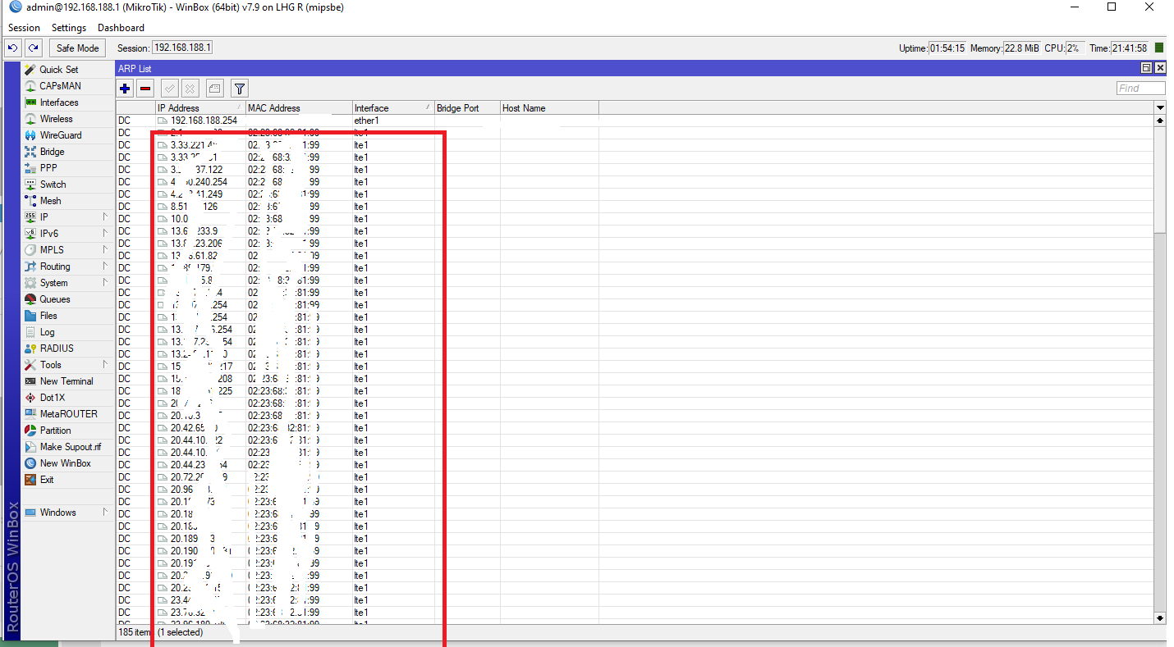The height and width of the screenshot is (647, 1174).
Task: Sort by Interface column header
Action: point(393,107)
